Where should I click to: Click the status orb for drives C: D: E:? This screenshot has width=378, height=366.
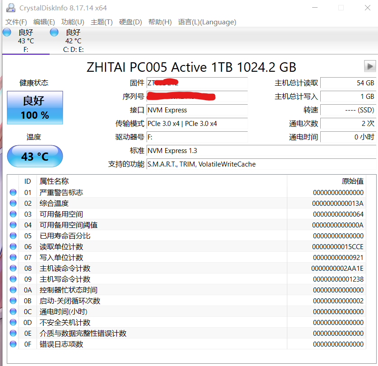[x=54, y=32]
